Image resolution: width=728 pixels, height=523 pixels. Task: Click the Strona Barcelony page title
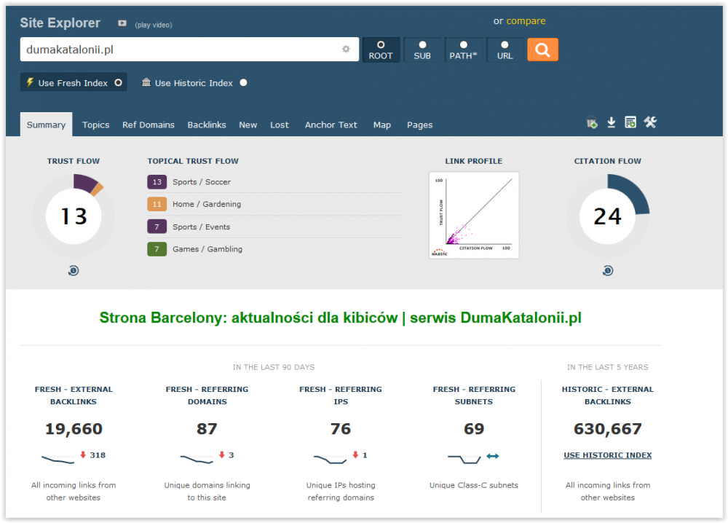(340, 318)
